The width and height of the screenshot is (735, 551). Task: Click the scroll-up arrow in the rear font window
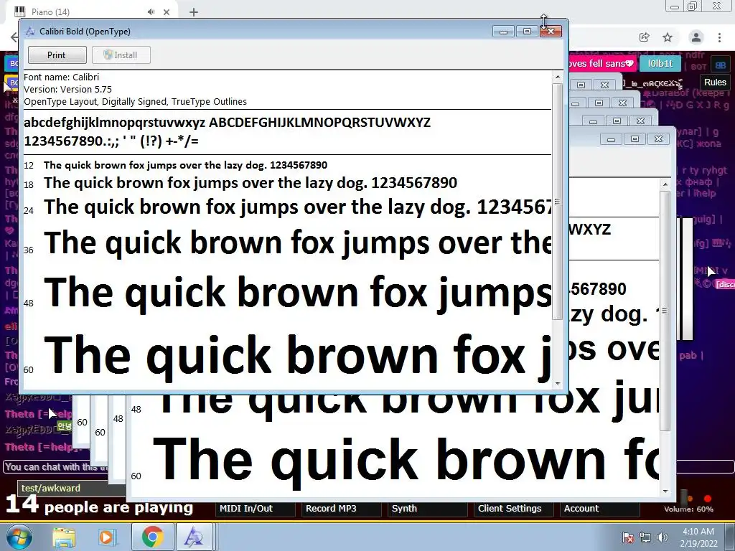pyautogui.click(x=665, y=184)
